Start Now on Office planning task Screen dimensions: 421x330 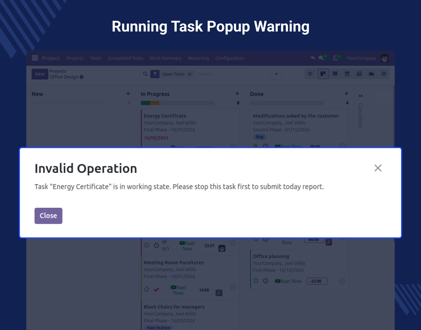pyautogui.click(x=288, y=281)
